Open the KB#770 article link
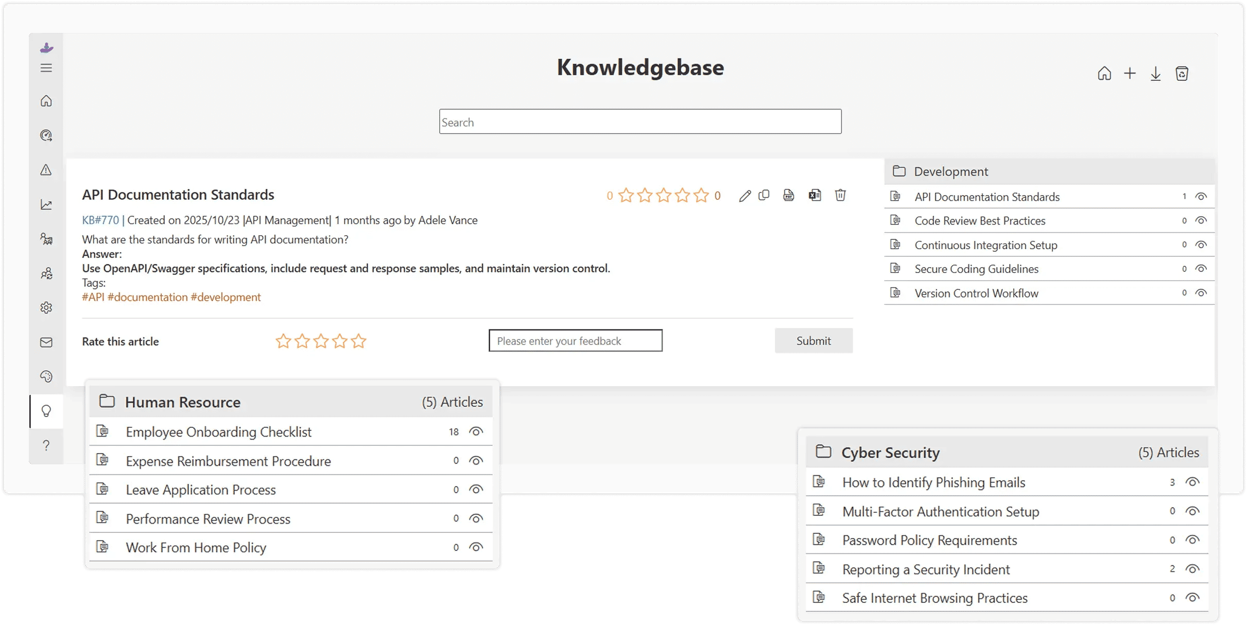Viewport: 1247px width, 625px height. [100, 220]
